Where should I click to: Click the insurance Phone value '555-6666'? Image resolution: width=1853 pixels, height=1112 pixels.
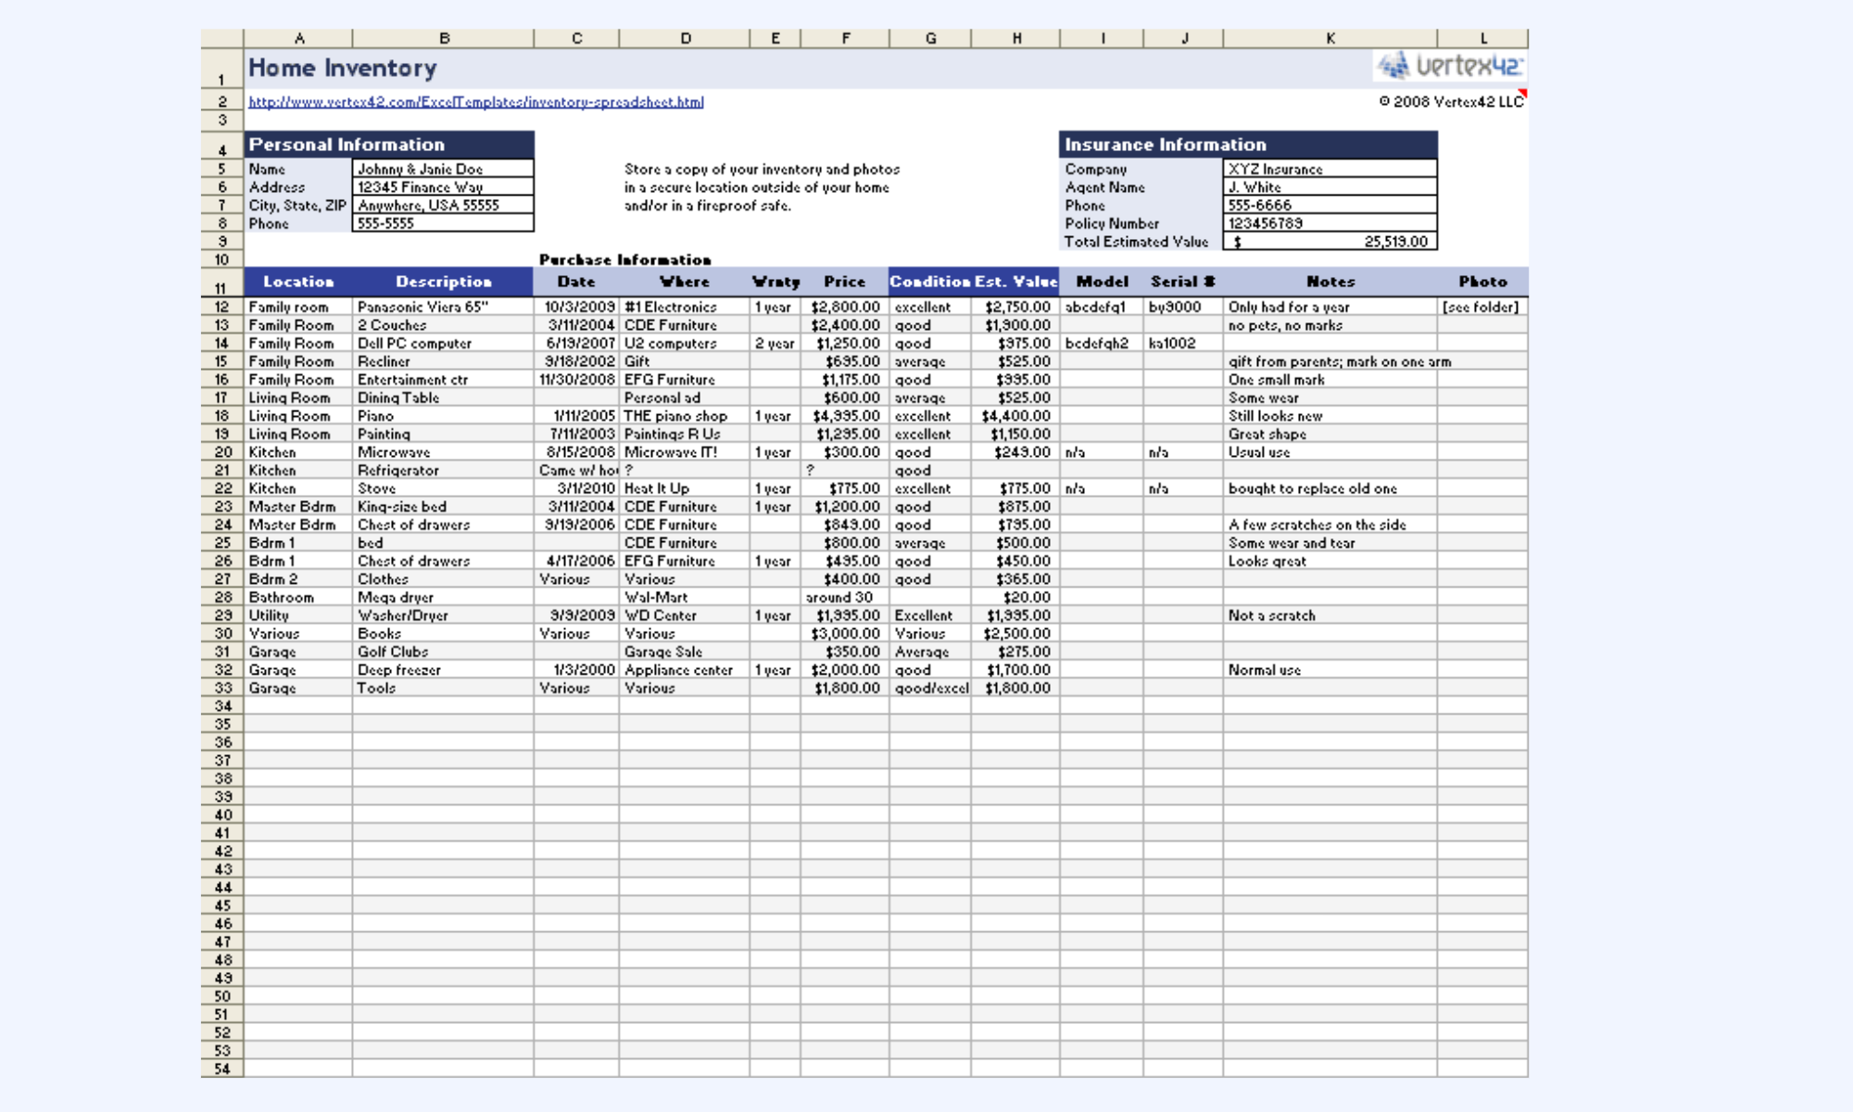(x=1330, y=205)
